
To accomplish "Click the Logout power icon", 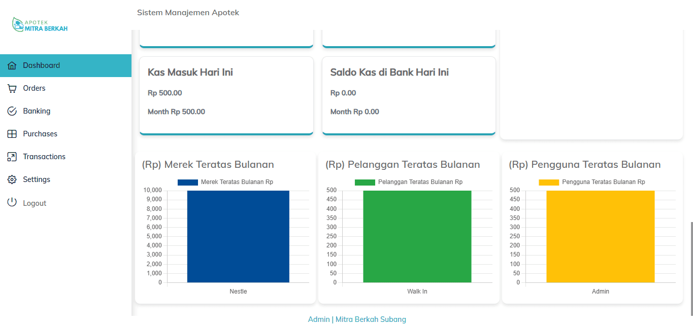I will (12, 203).
